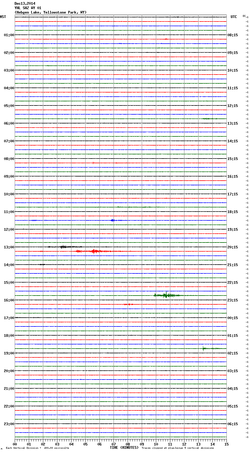This screenshot has width=250, height=452.
Task: Click the 02:15 UTC time label
Action: pyautogui.click(x=233, y=353)
